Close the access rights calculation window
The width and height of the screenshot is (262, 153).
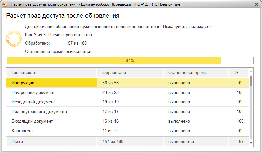(x=256, y=4)
